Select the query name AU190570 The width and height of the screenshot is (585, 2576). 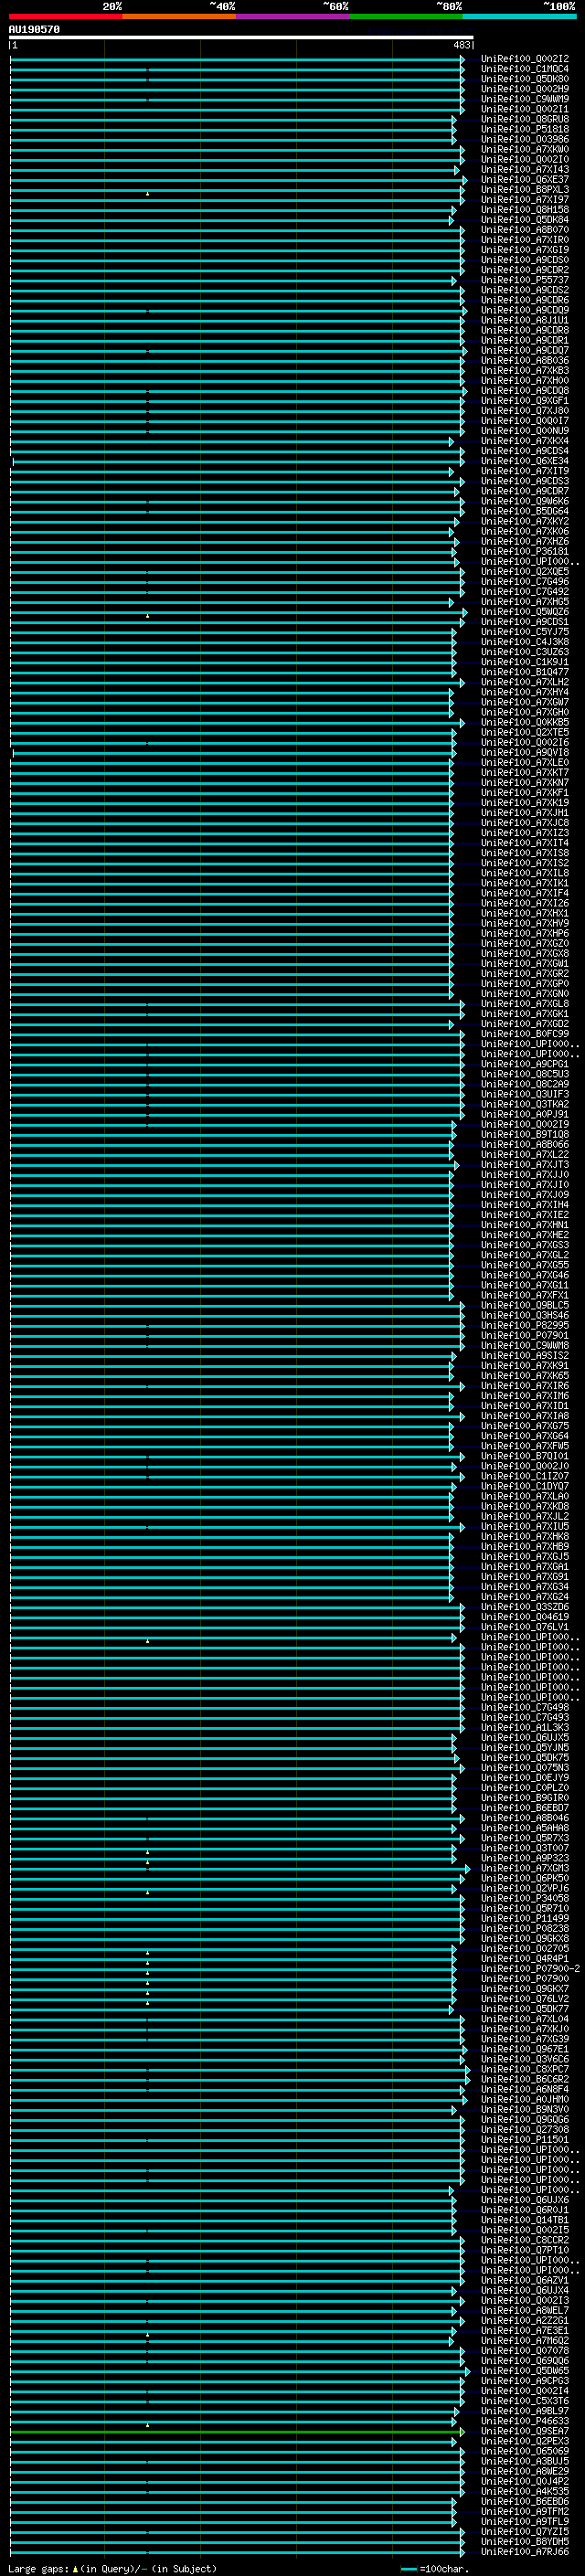34,30
